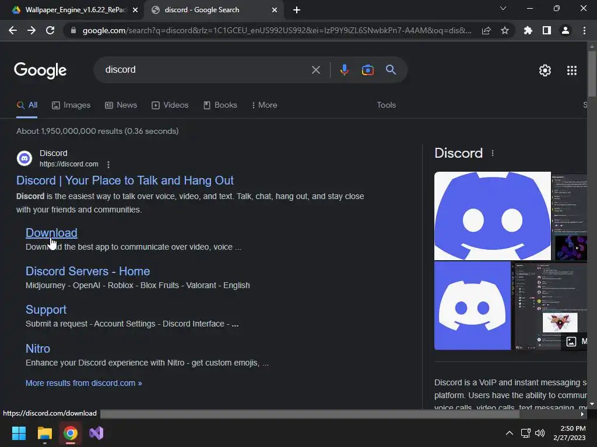Switch to News results tab
Viewport: 597px width, 447px height.
pos(121,105)
